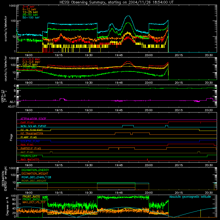Click the REAR_DEC_WEIGHT legend label

[34, 181]
